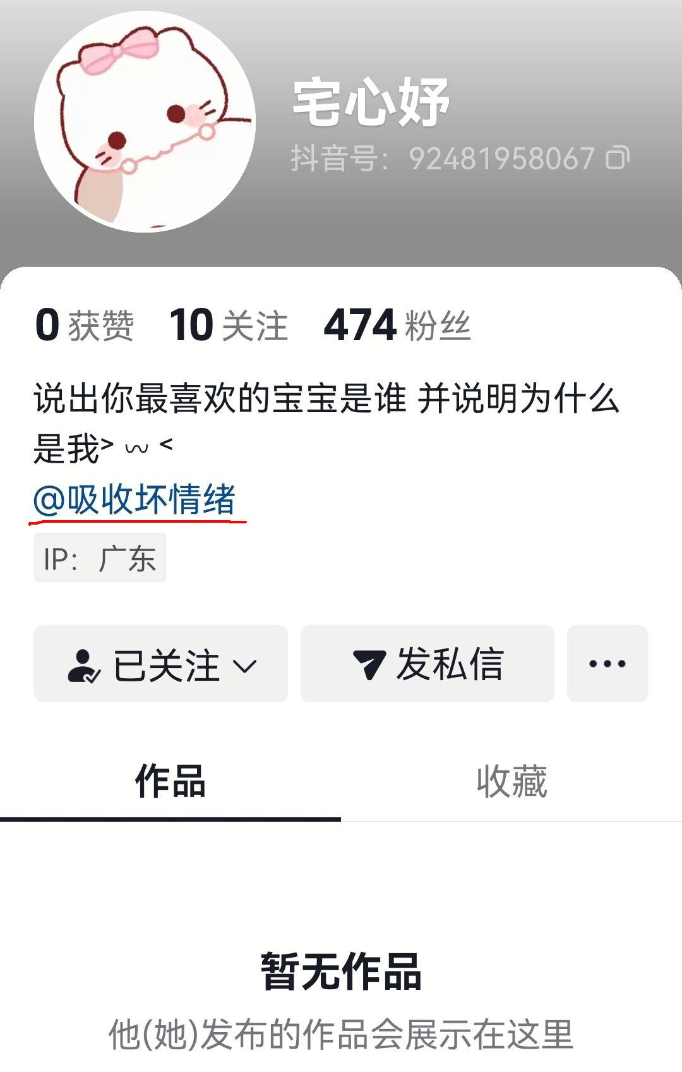Tap the person-check icon on 已关注
The height and width of the screenshot is (1072, 682).
point(83,666)
